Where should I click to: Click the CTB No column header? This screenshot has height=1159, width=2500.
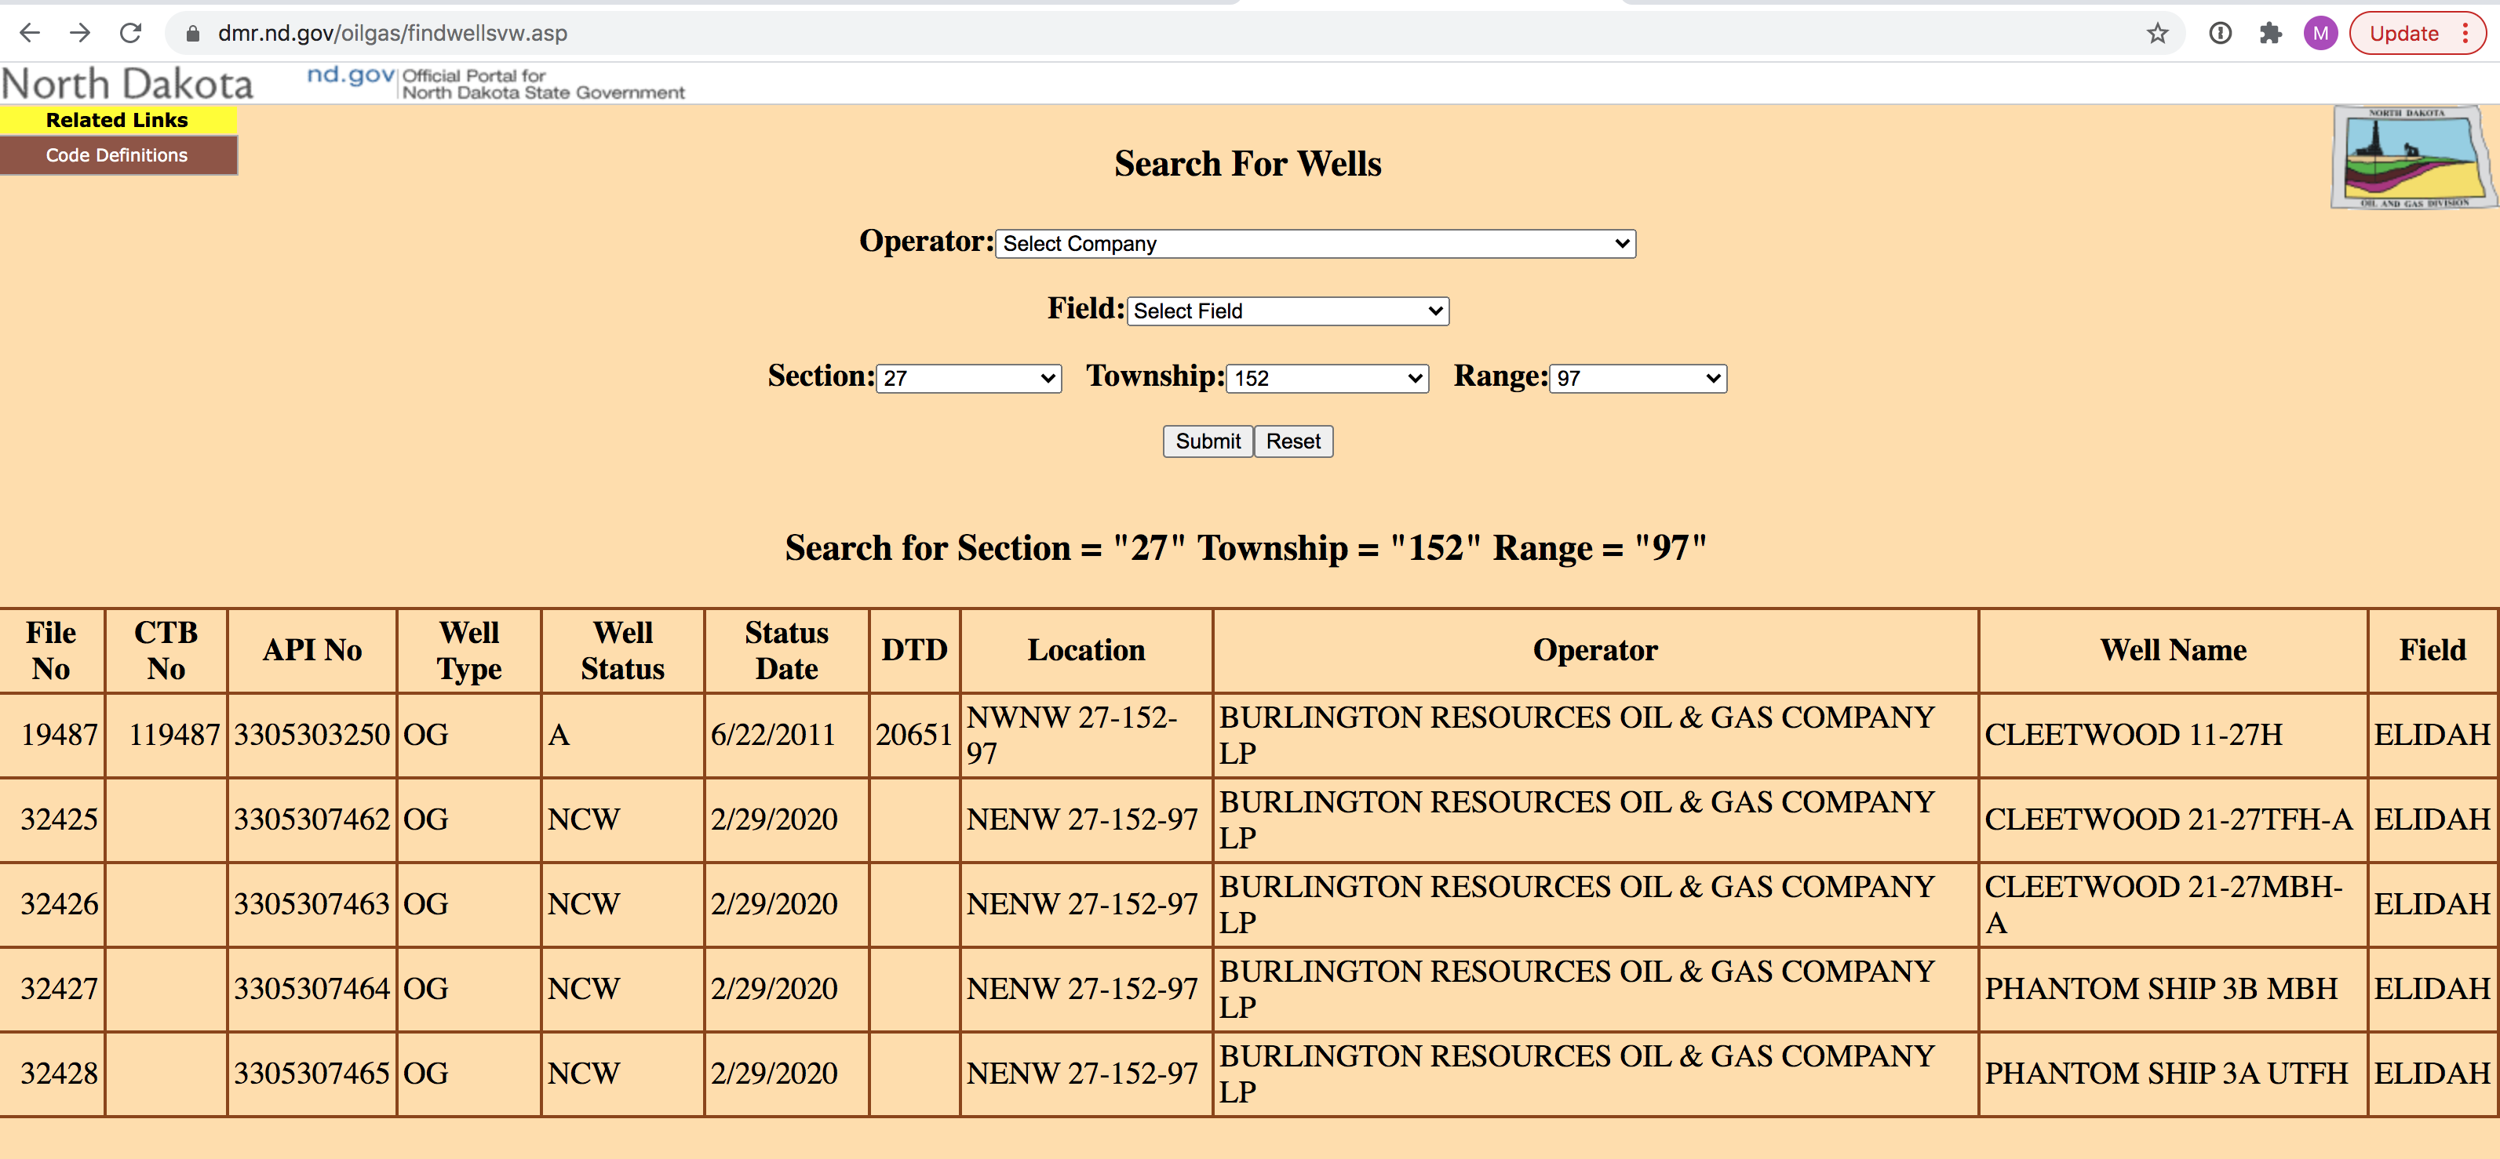(166, 651)
